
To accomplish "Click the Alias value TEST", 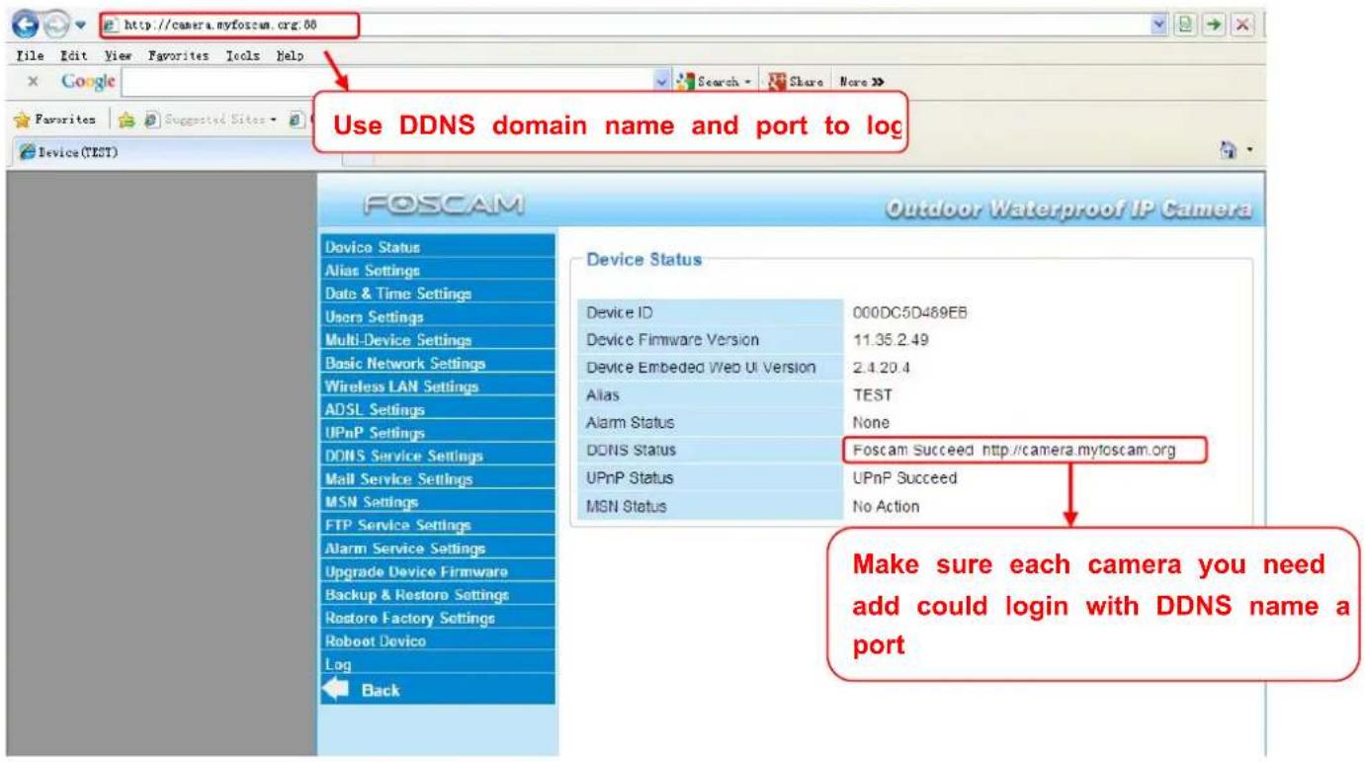I will coord(873,395).
